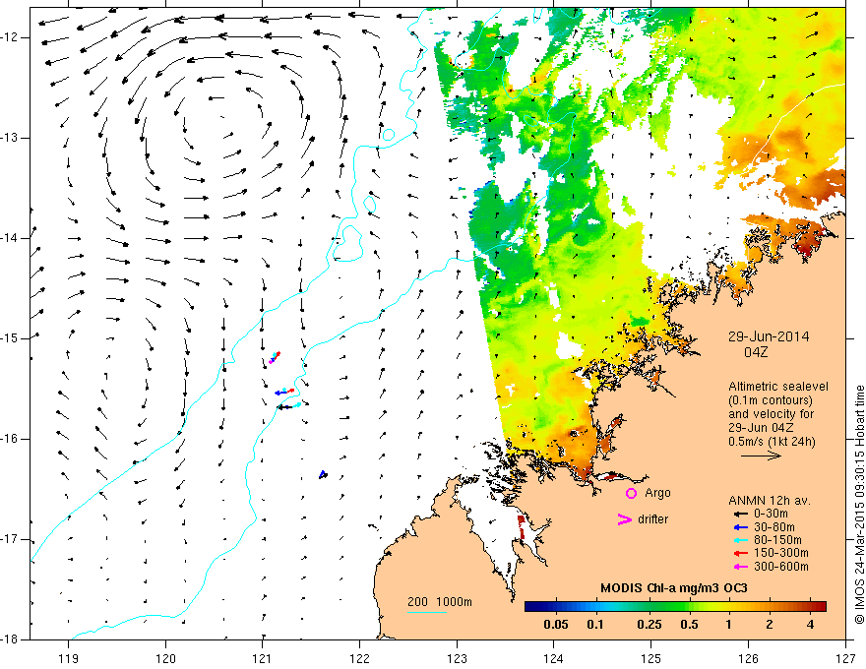Click the "ANMN 12h av." heading

coord(770,501)
